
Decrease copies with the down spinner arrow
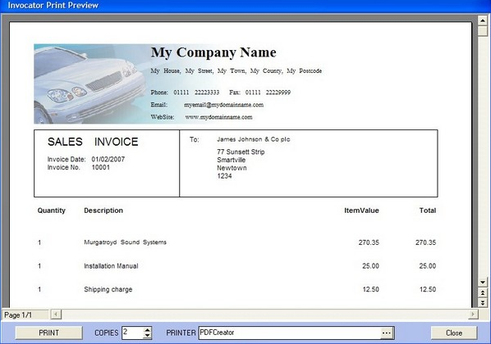point(147,336)
